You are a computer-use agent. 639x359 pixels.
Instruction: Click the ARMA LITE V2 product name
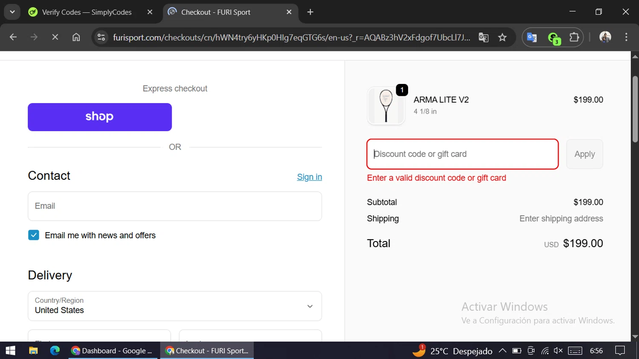(x=441, y=100)
